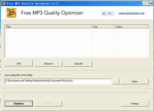The image size is (154, 111).
Task: Click the Remove button
Action: click(x=48, y=64)
